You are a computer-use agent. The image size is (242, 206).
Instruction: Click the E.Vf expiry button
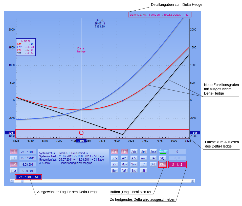[14, 164]
